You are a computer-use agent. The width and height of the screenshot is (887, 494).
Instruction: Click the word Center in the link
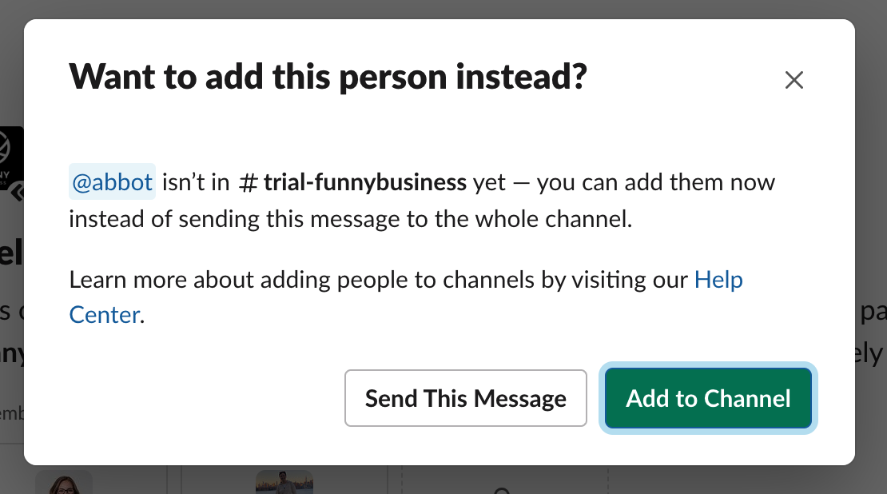(105, 315)
